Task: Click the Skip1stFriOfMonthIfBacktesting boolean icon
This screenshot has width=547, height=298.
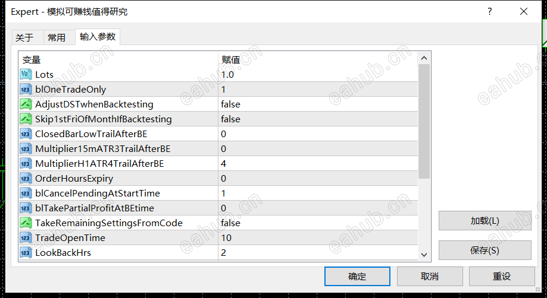Action: (26, 119)
